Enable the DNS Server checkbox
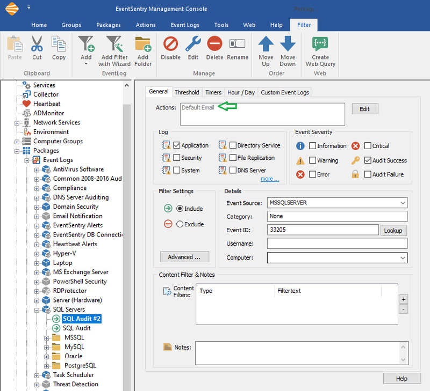 point(233,170)
